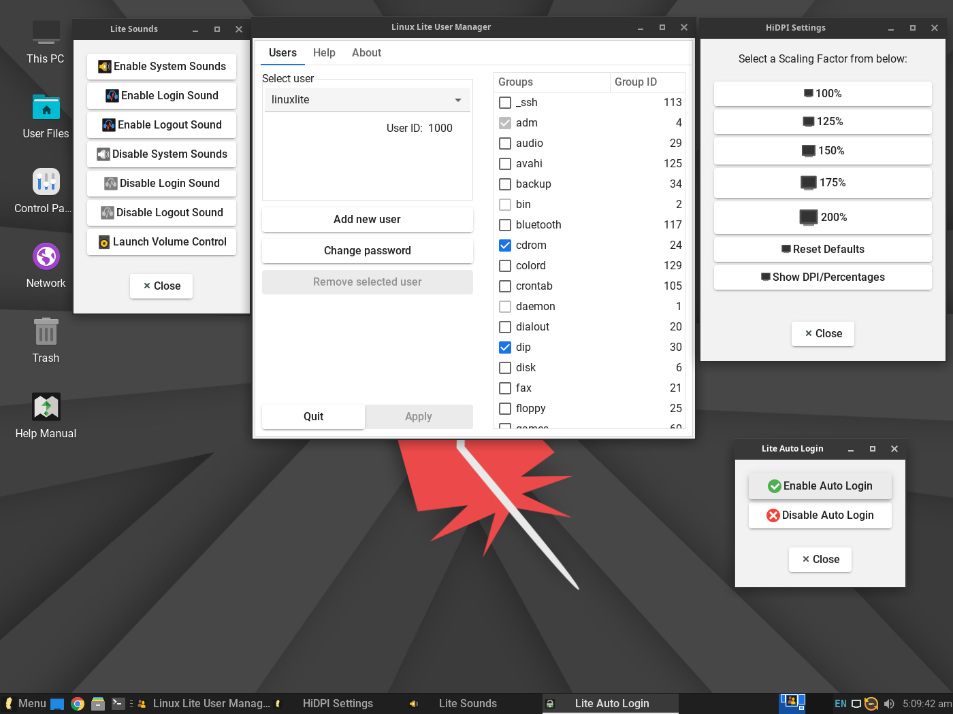Click Disable Auto Login button

tap(820, 515)
